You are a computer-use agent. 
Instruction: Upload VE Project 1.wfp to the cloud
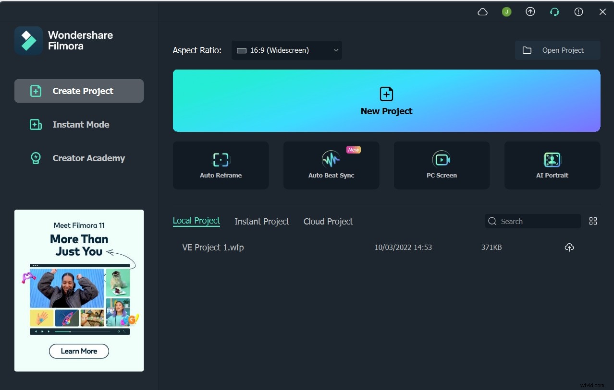click(x=569, y=247)
